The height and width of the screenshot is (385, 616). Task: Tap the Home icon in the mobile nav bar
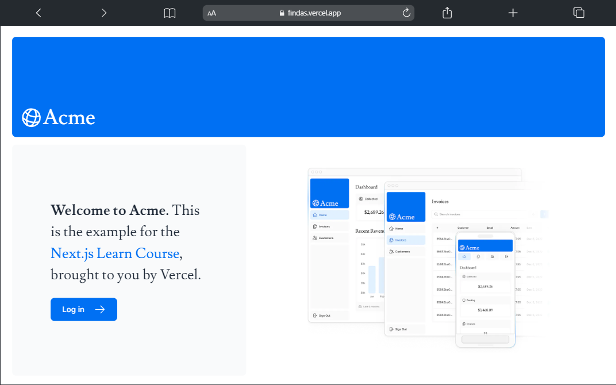(x=464, y=257)
